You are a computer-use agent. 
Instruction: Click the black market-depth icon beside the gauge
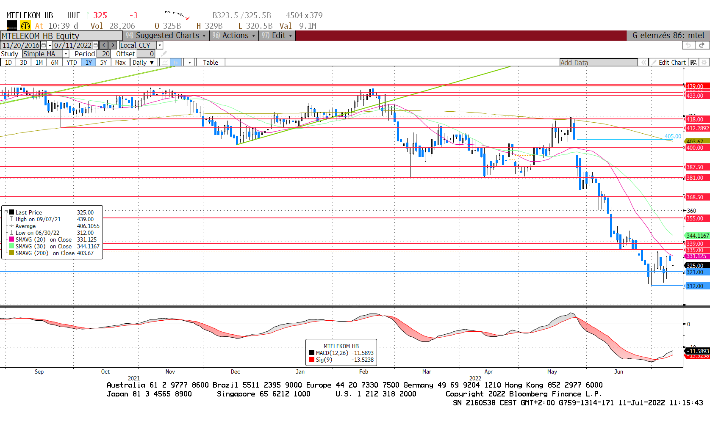click(12, 26)
